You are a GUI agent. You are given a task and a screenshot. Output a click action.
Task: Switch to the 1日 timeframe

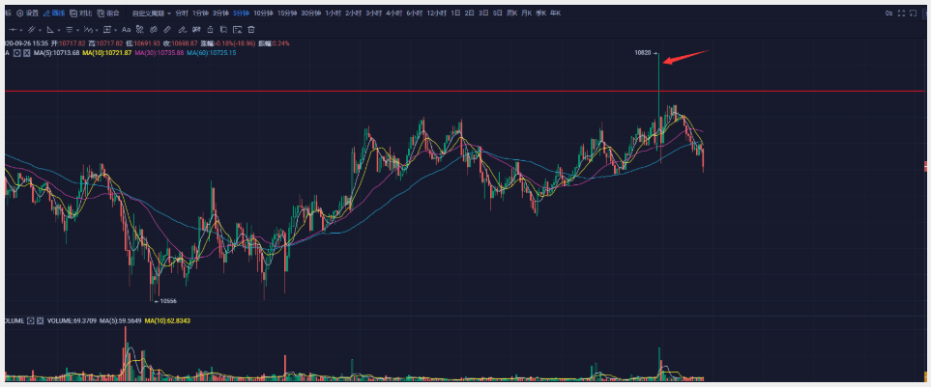[455, 14]
